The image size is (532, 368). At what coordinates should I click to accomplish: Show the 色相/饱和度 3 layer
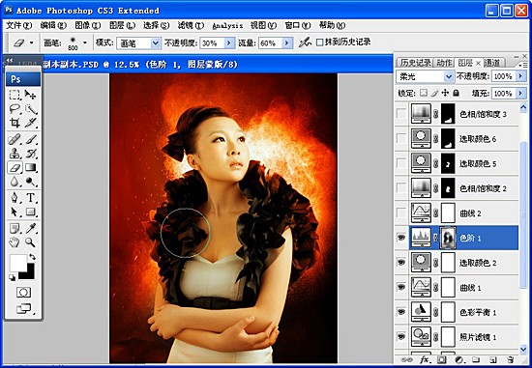pos(401,114)
